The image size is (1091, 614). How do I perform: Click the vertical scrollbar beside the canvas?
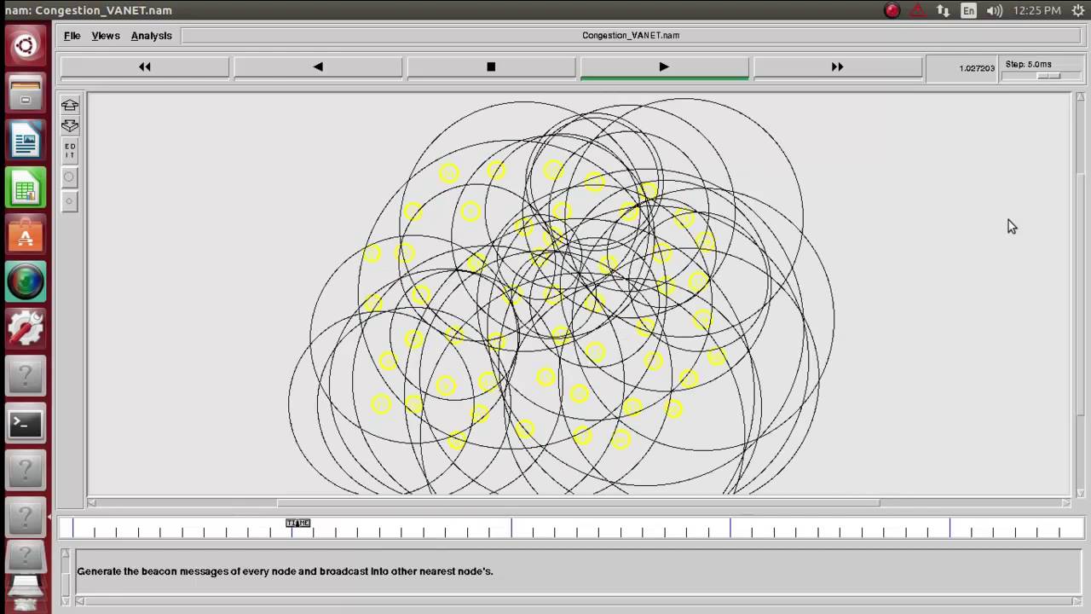[x=1080, y=294]
